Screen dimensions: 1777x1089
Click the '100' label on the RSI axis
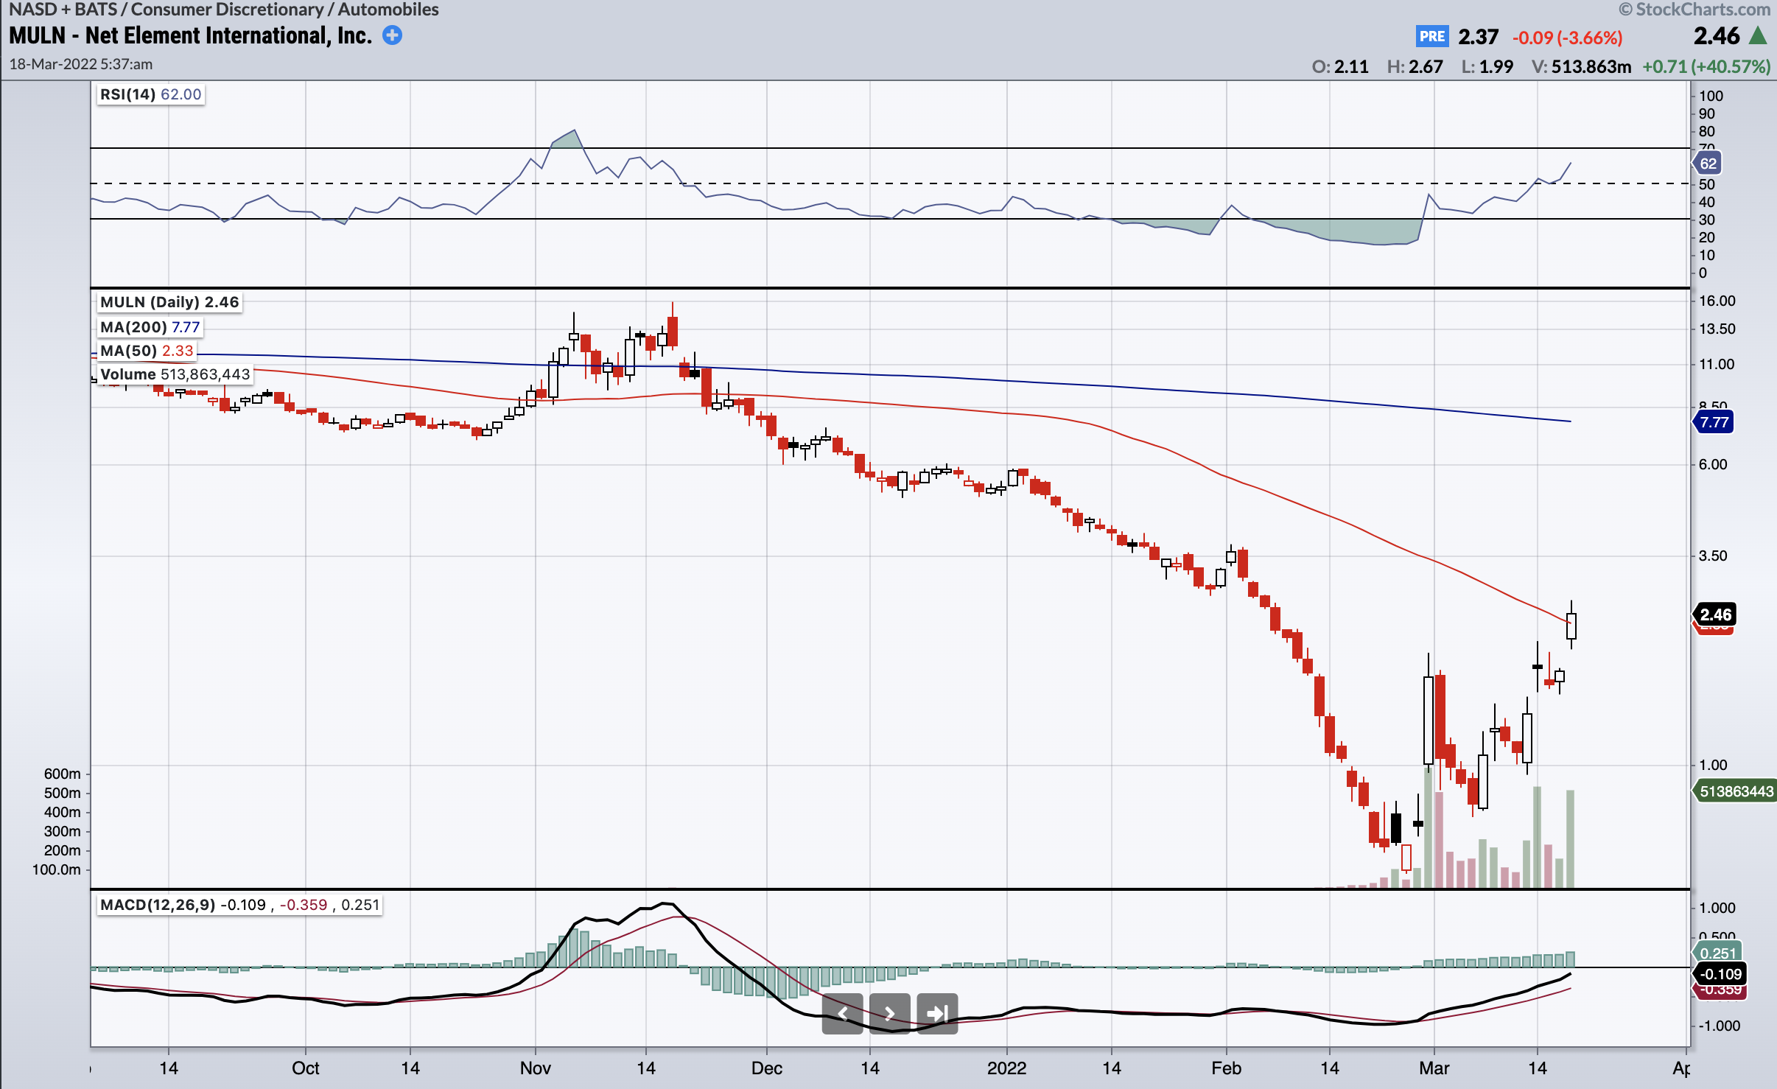[x=1711, y=96]
